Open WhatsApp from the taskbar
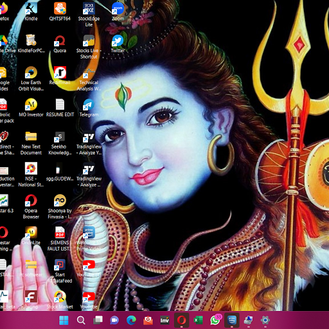Image resolution: width=329 pixels, height=329 pixels. click(x=215, y=320)
